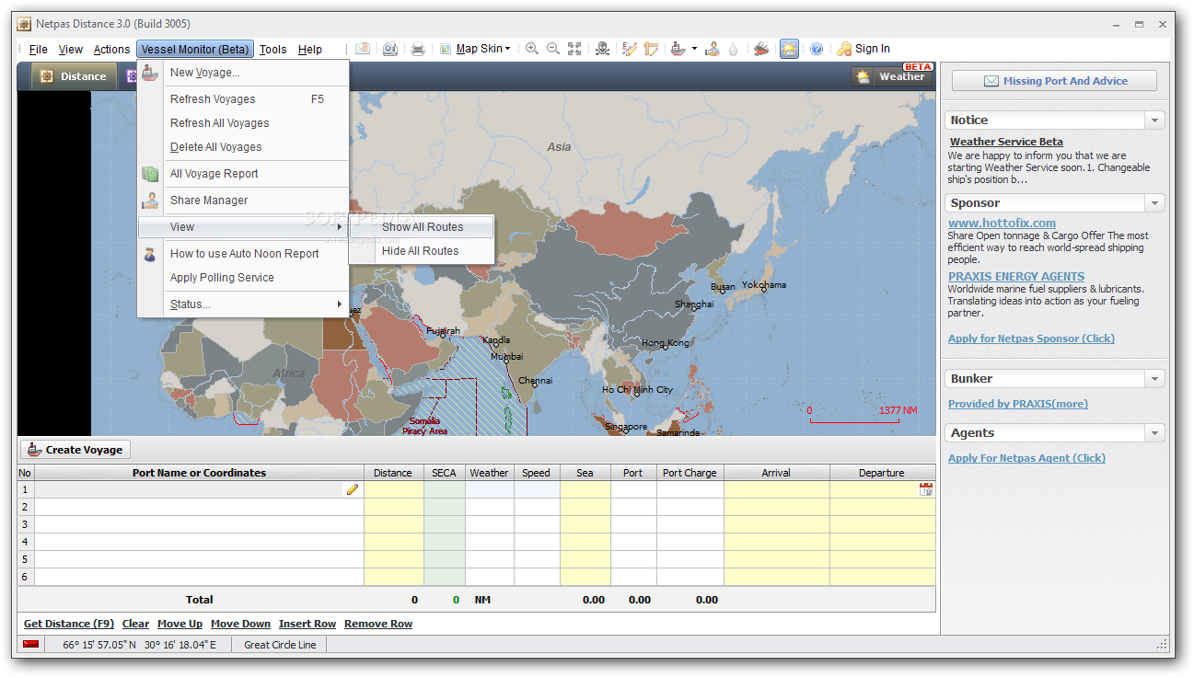This screenshot has width=1194, height=677.
Task: Click the Get Distance (F9) link
Action: click(x=69, y=624)
